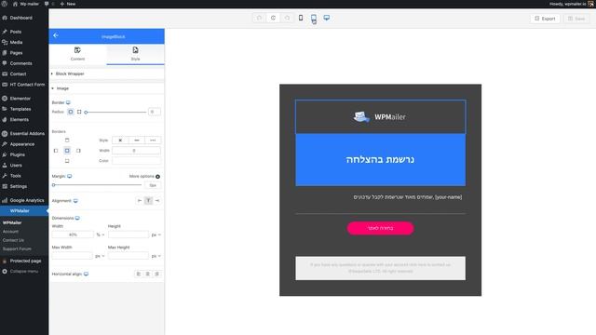This screenshot has width=596, height=335.
Task: Open the comments bubble in admin bar
Action: pyautogui.click(x=47, y=4)
